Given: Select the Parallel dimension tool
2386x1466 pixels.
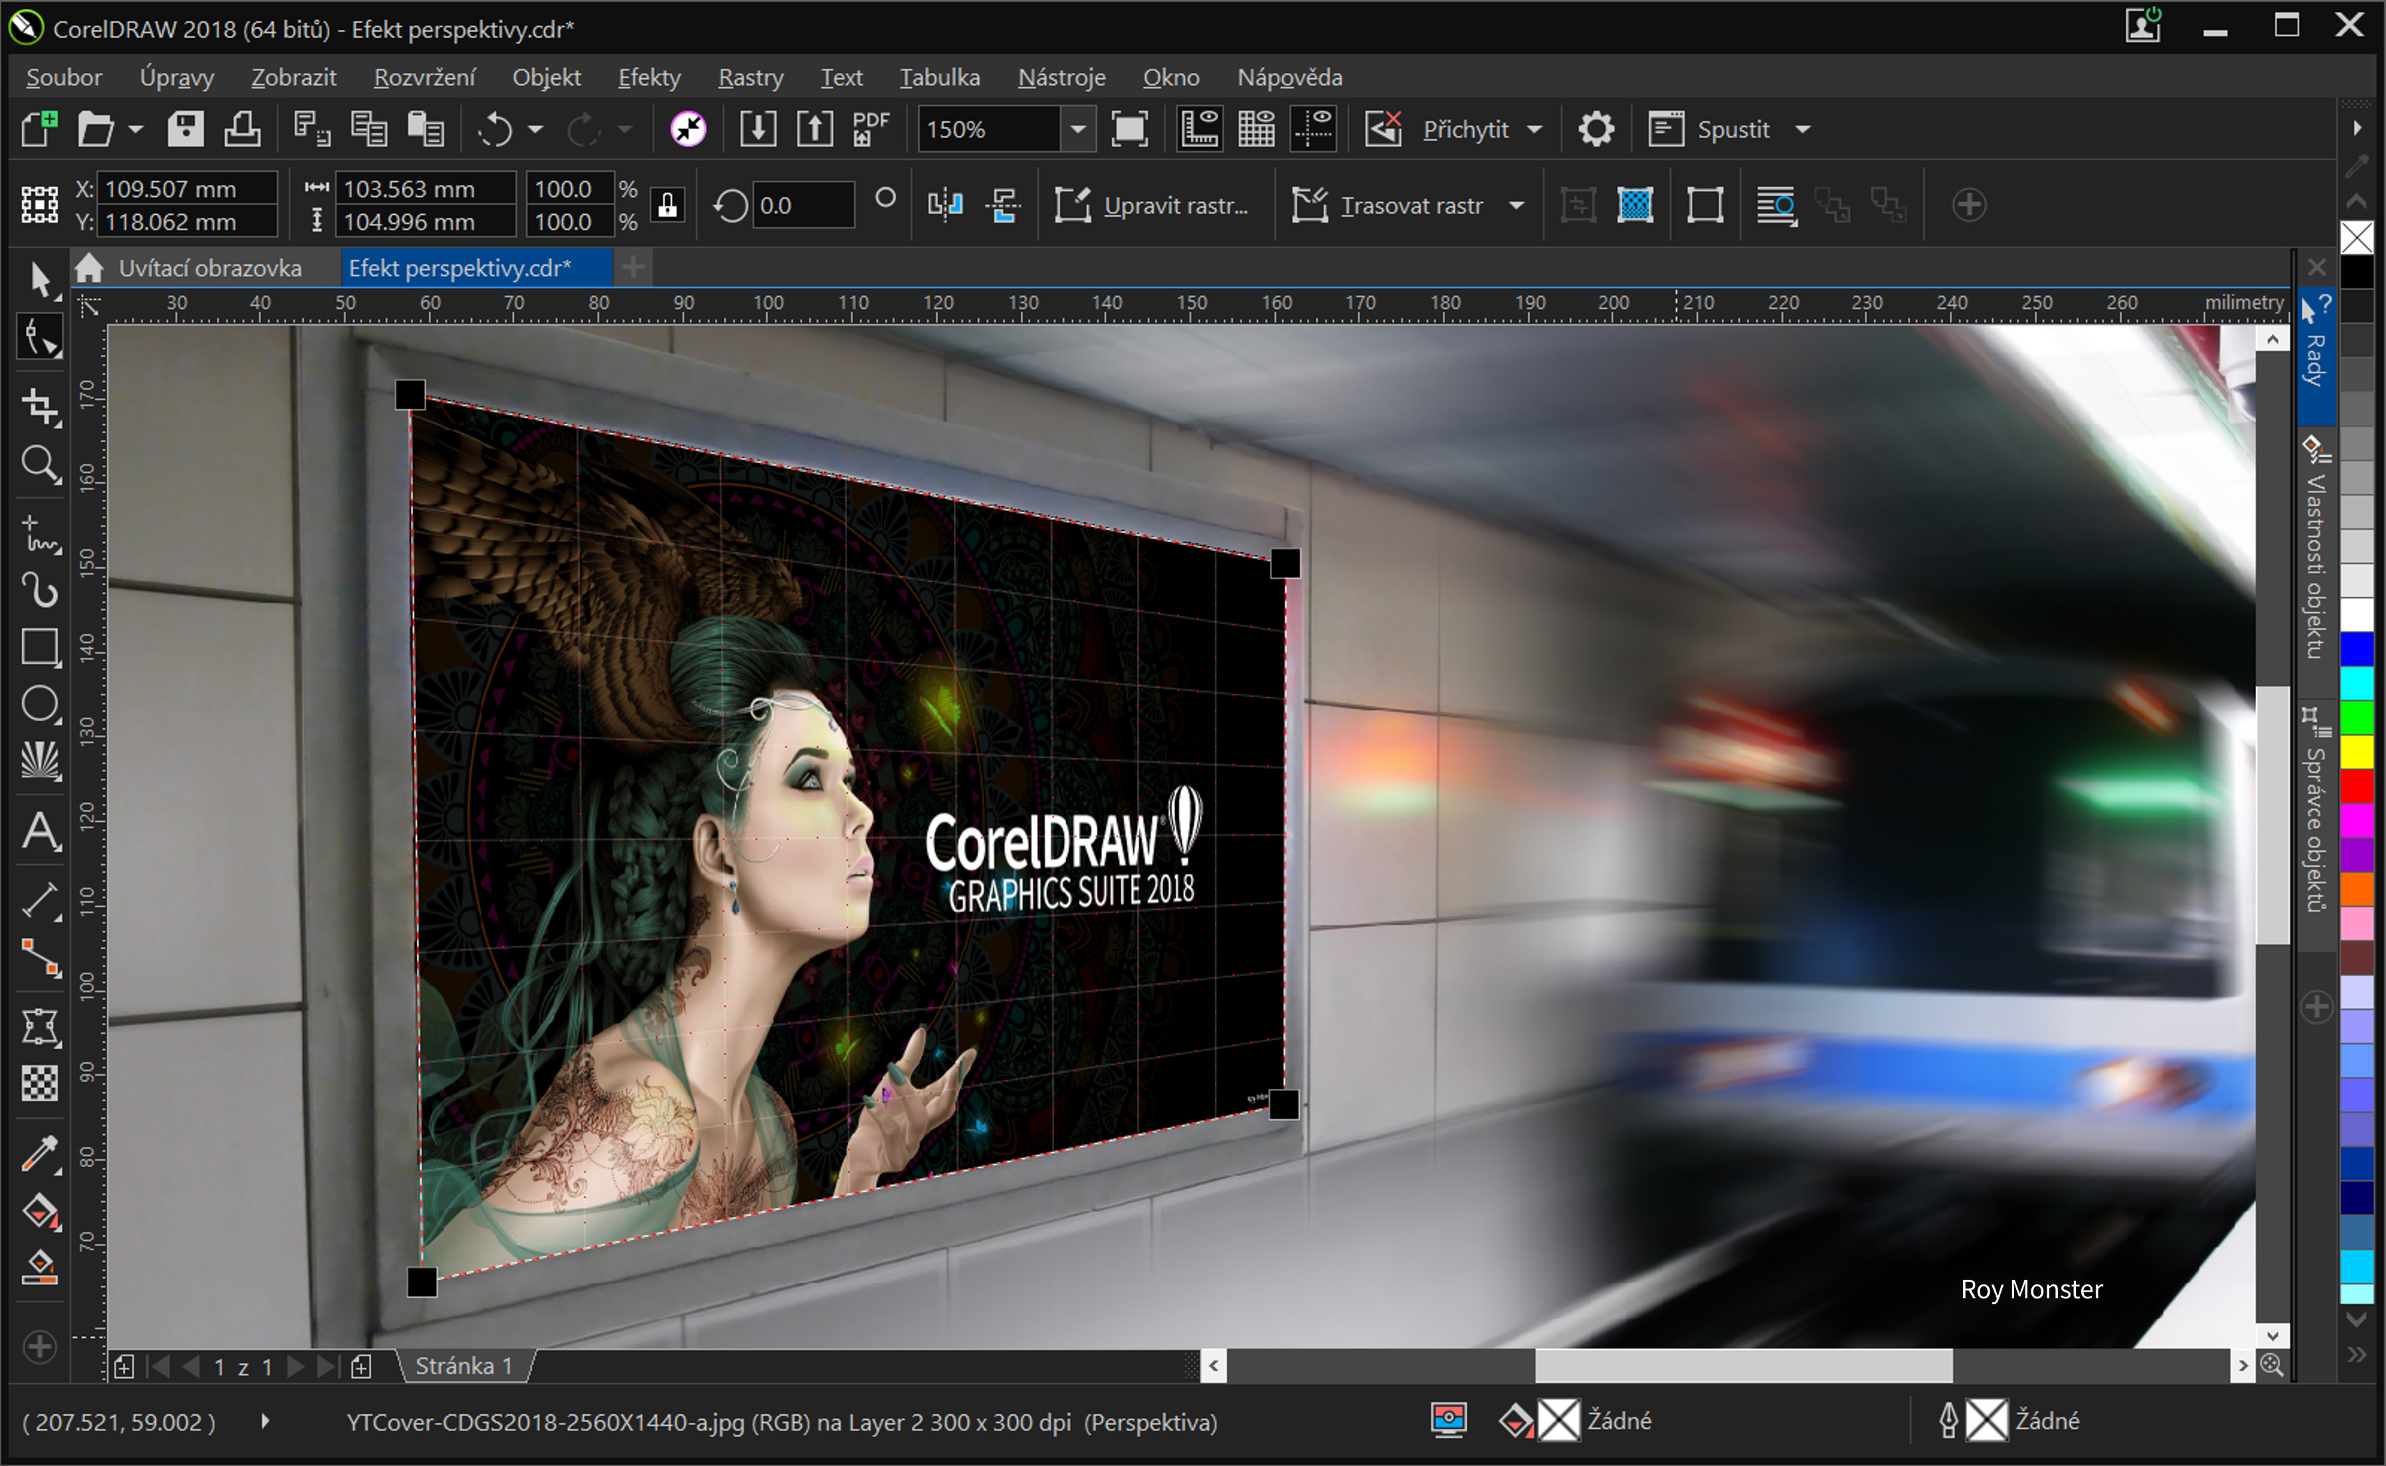Looking at the screenshot, I should [40, 901].
